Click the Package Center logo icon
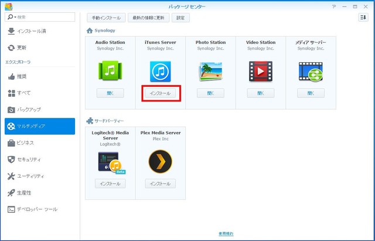 coord(9,6)
